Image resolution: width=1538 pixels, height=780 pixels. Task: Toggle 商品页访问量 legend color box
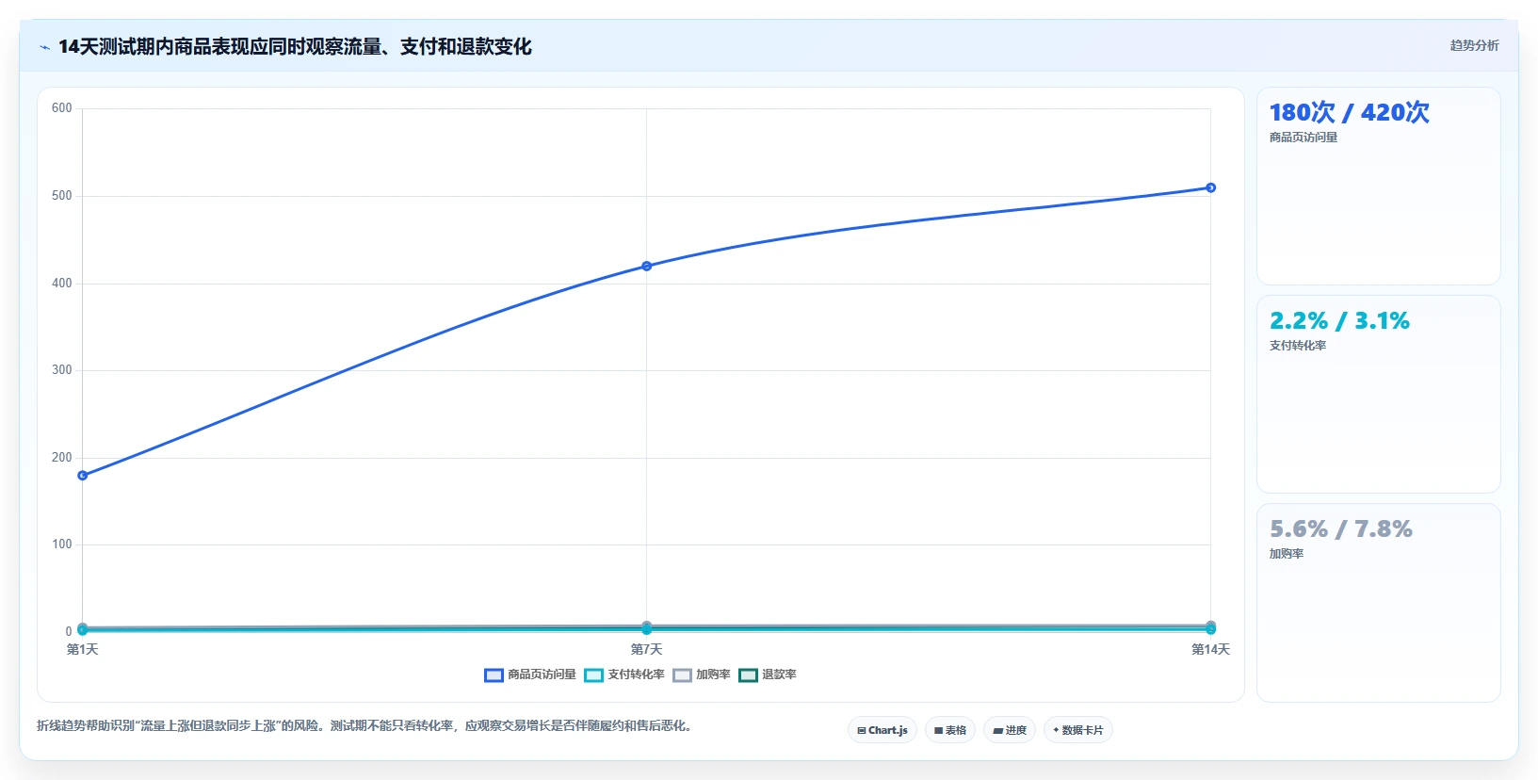pos(494,675)
